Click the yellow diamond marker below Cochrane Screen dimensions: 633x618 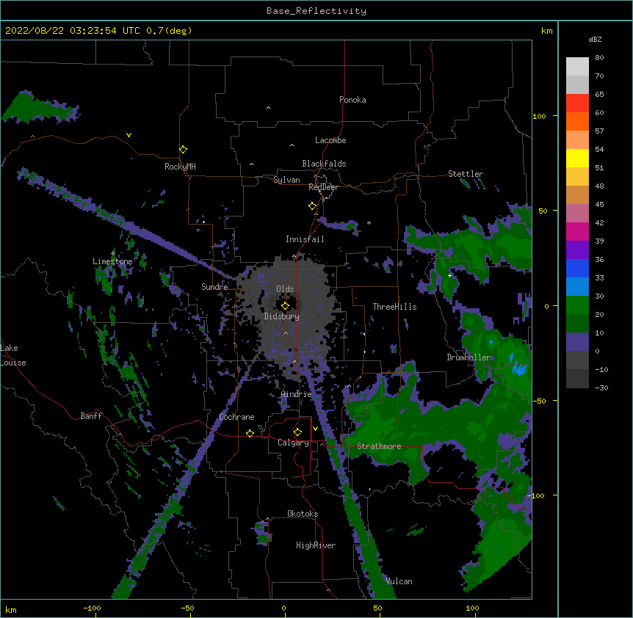click(250, 433)
